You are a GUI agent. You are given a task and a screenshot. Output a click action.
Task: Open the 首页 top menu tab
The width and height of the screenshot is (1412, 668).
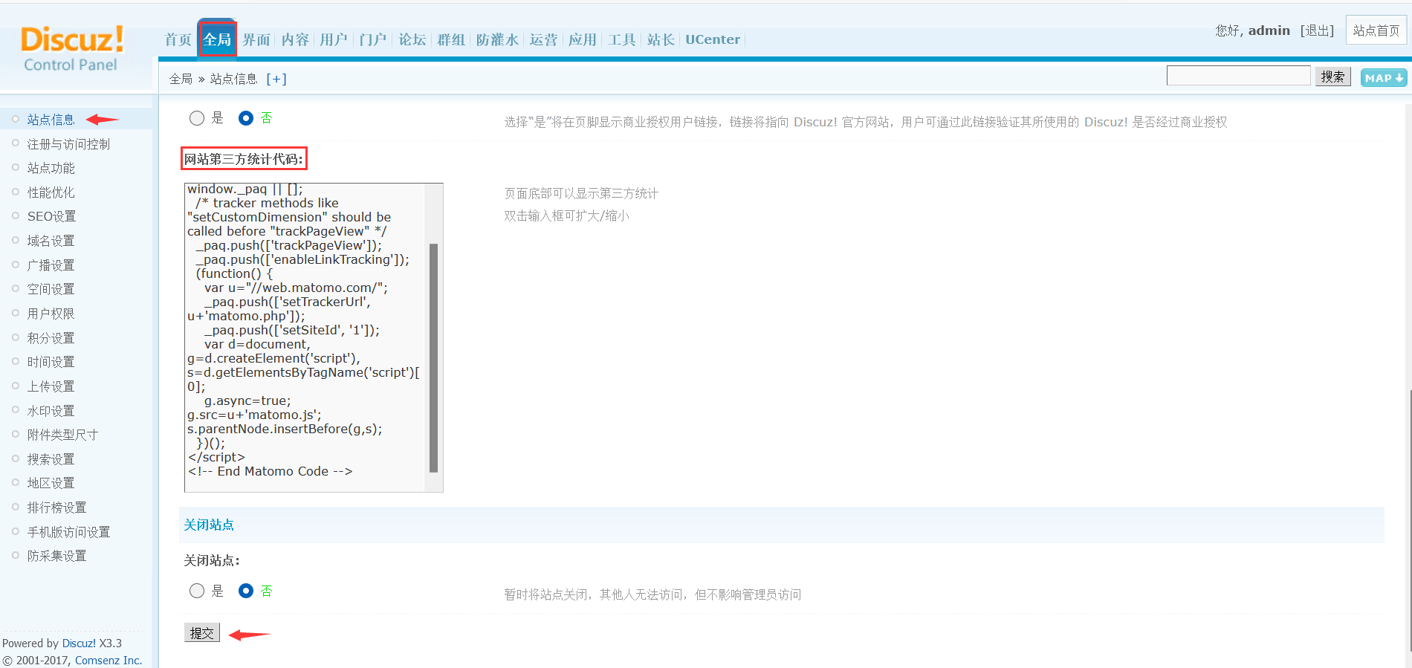point(178,39)
